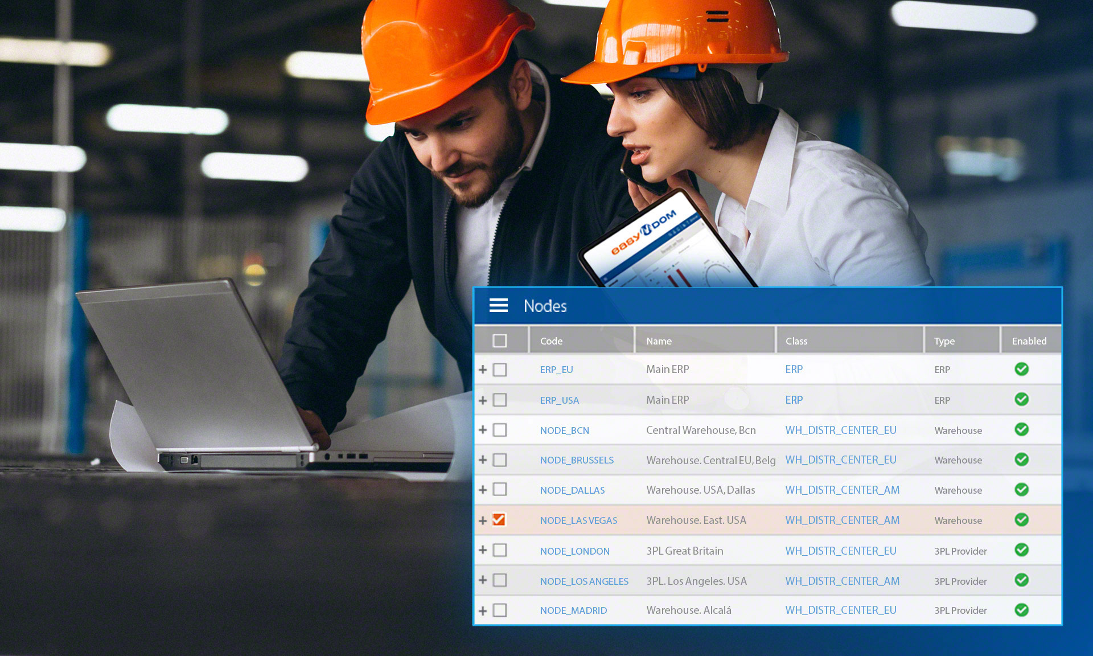Check the NODE_BRUSSELS row checkbox

pos(500,460)
